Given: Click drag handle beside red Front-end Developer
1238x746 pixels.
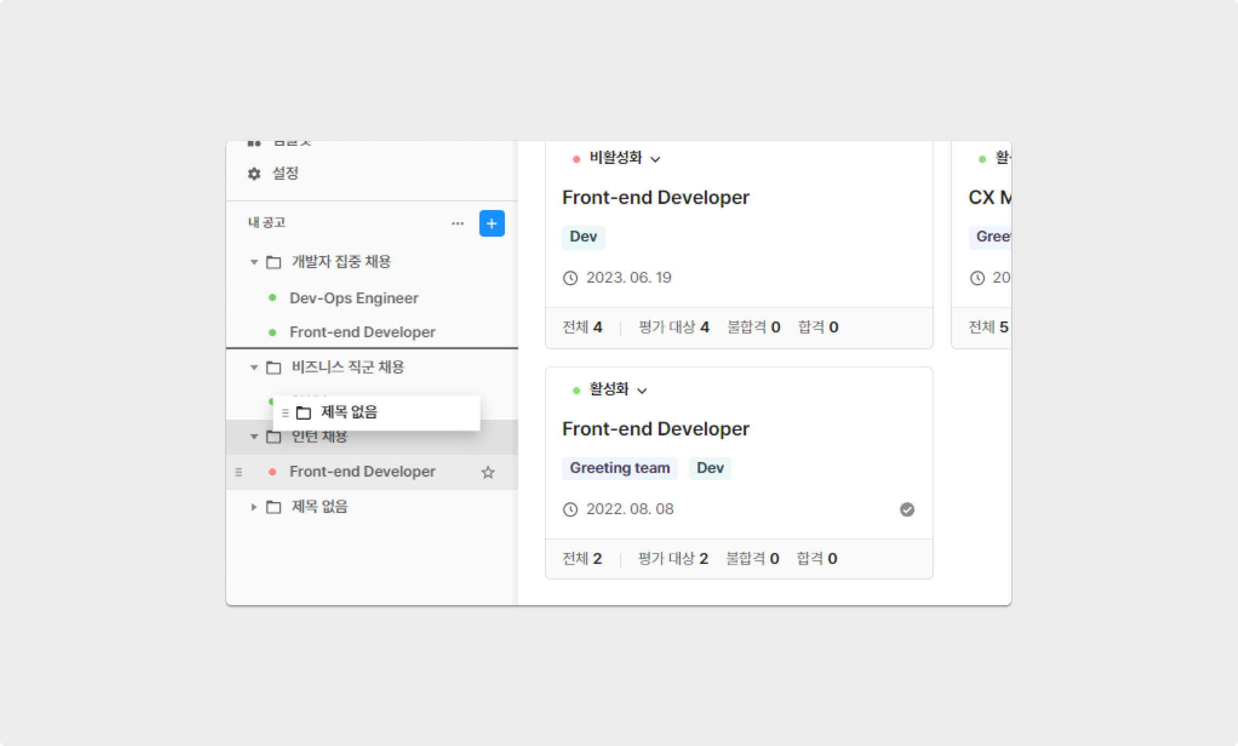Looking at the screenshot, I should click(x=239, y=472).
